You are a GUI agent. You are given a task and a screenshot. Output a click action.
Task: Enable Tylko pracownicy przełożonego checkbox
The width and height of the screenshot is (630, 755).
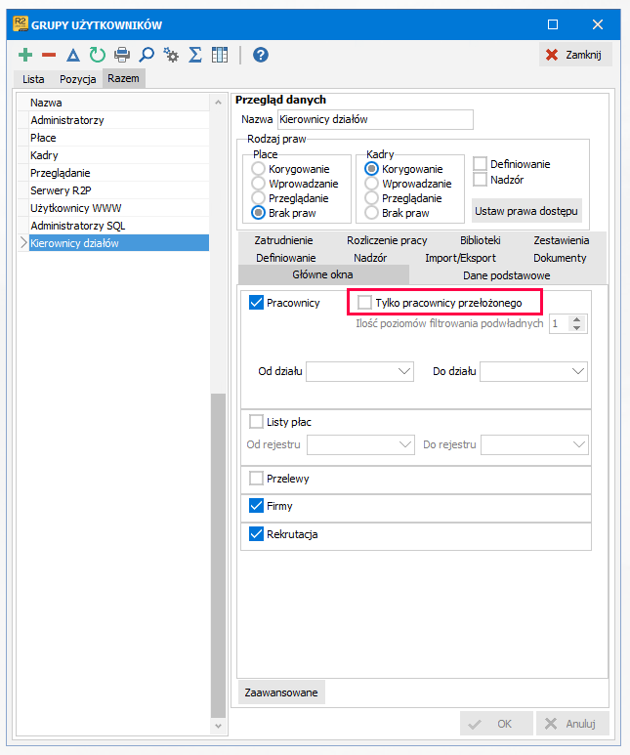click(x=364, y=303)
